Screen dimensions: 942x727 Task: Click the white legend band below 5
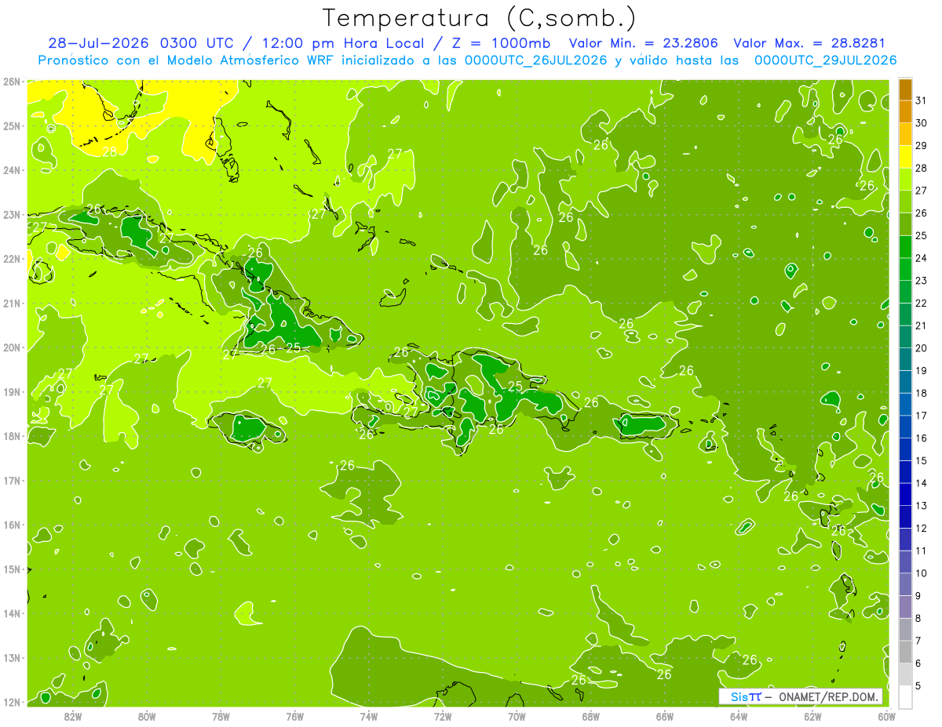[x=905, y=696]
